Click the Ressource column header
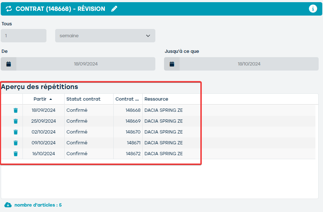The width and height of the screenshot is (323, 212). 156,99
